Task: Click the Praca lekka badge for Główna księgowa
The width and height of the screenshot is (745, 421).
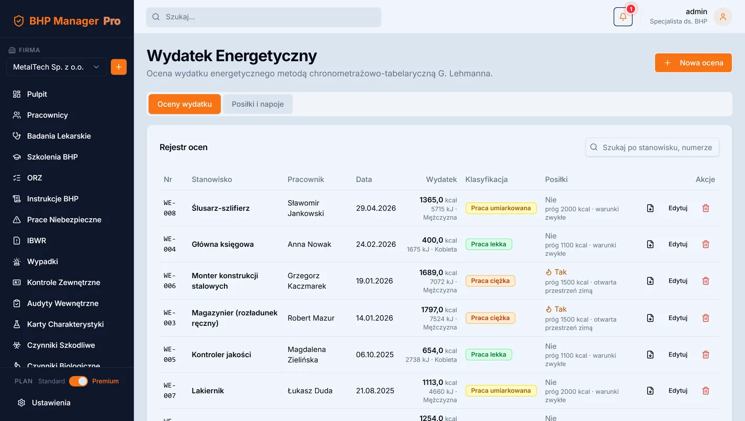Action: click(x=489, y=244)
